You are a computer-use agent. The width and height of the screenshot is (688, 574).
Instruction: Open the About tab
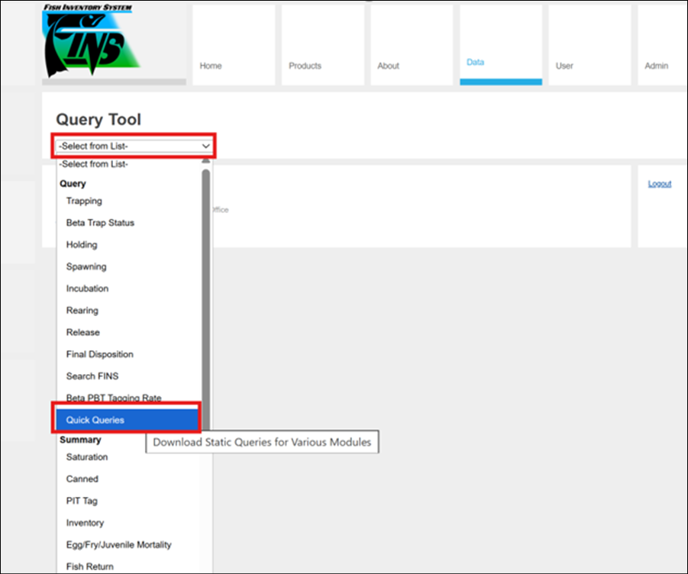[388, 66]
